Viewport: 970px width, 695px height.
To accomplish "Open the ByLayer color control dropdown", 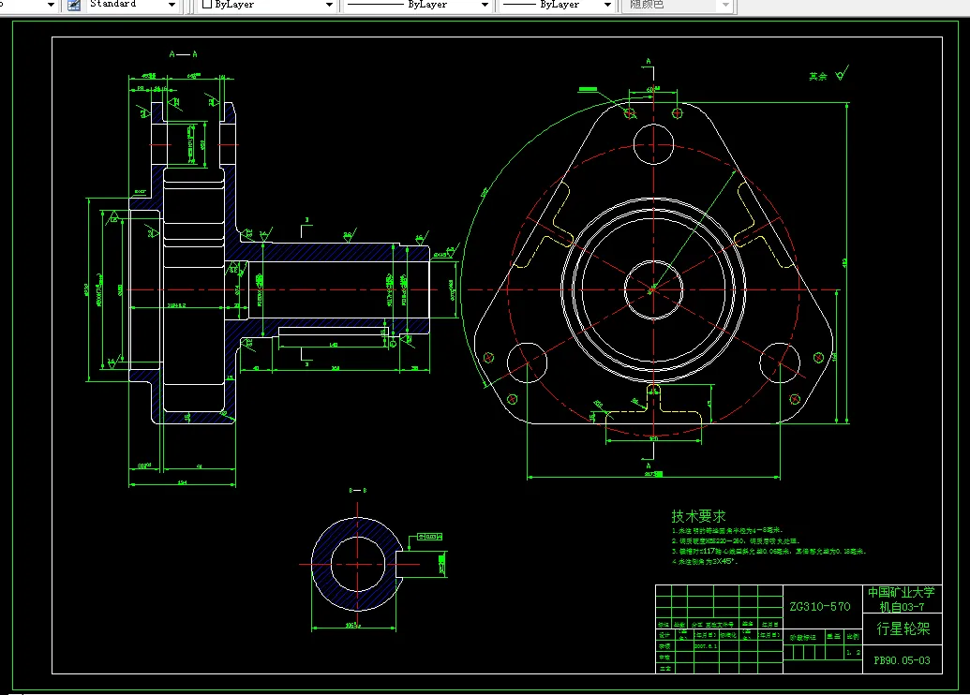I will (x=330, y=5).
